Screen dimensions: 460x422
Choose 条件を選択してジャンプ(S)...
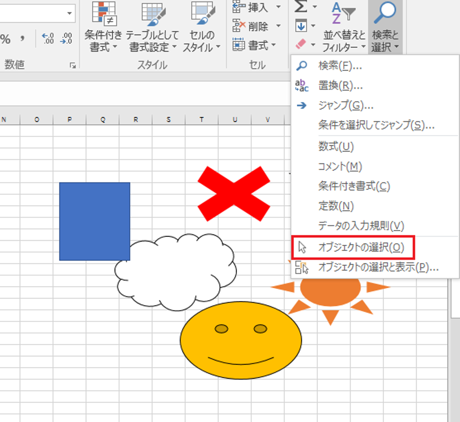point(375,125)
